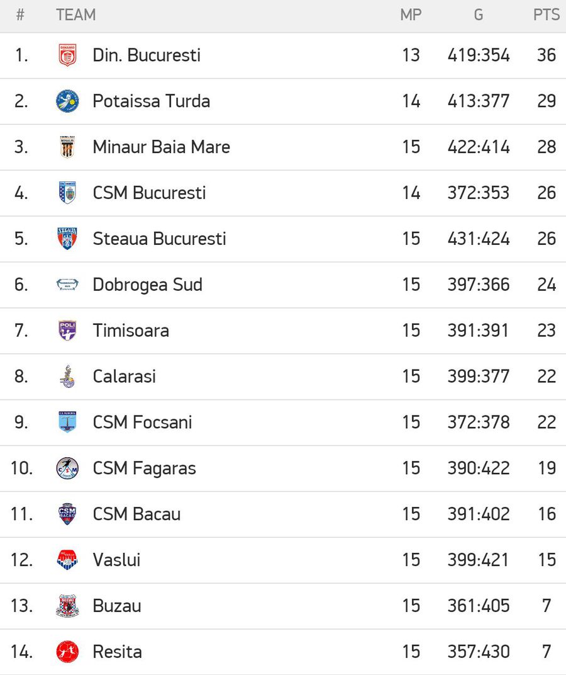
Task: Select the CSM Bucuresti shield logo
Action: [x=67, y=193]
